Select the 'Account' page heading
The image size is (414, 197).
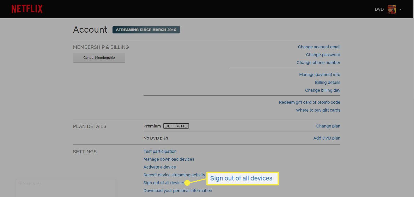(x=90, y=30)
